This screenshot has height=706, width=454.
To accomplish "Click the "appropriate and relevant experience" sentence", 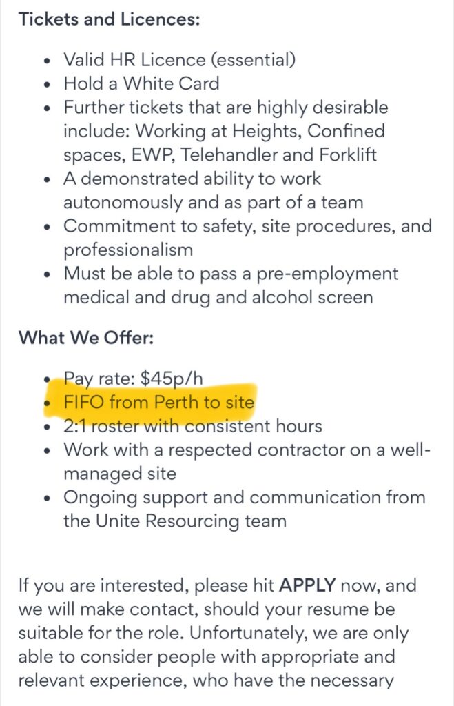I will [x=207, y=669].
